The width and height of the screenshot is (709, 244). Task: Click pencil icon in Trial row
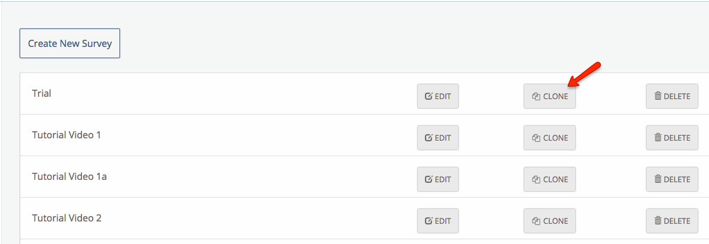pyautogui.click(x=428, y=96)
